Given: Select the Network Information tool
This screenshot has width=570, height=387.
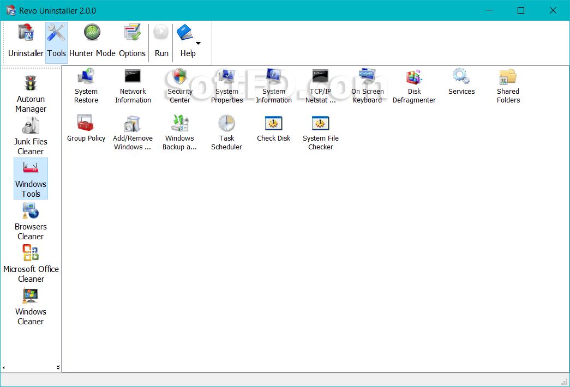Looking at the screenshot, I should (133, 86).
